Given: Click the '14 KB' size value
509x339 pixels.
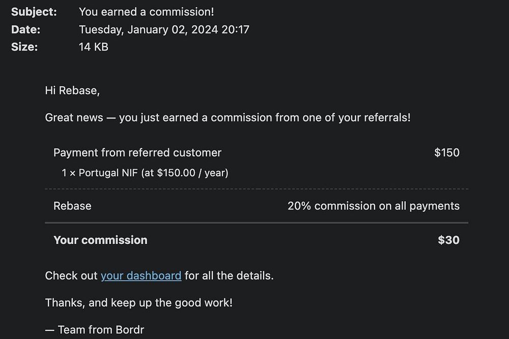Looking at the screenshot, I should point(93,47).
